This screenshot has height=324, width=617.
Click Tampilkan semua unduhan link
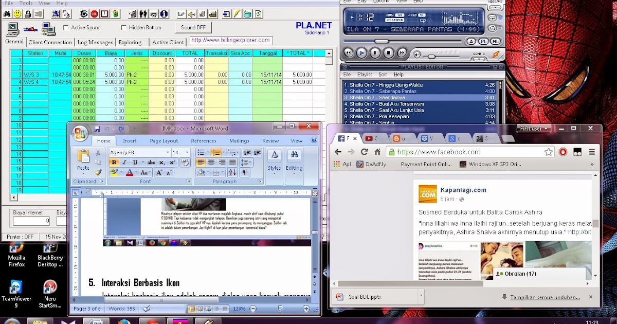[545, 297]
